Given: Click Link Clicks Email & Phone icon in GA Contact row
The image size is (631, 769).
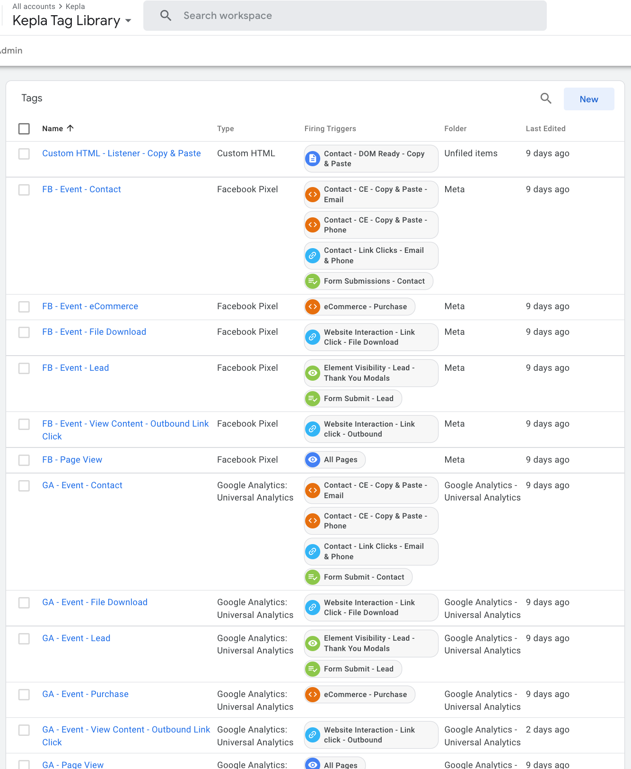Looking at the screenshot, I should coord(313,552).
